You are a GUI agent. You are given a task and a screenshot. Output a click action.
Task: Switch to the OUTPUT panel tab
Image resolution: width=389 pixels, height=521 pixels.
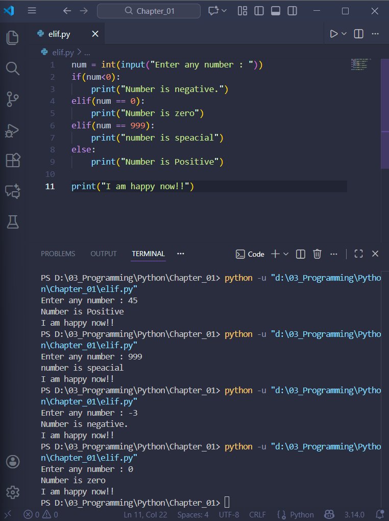(104, 254)
